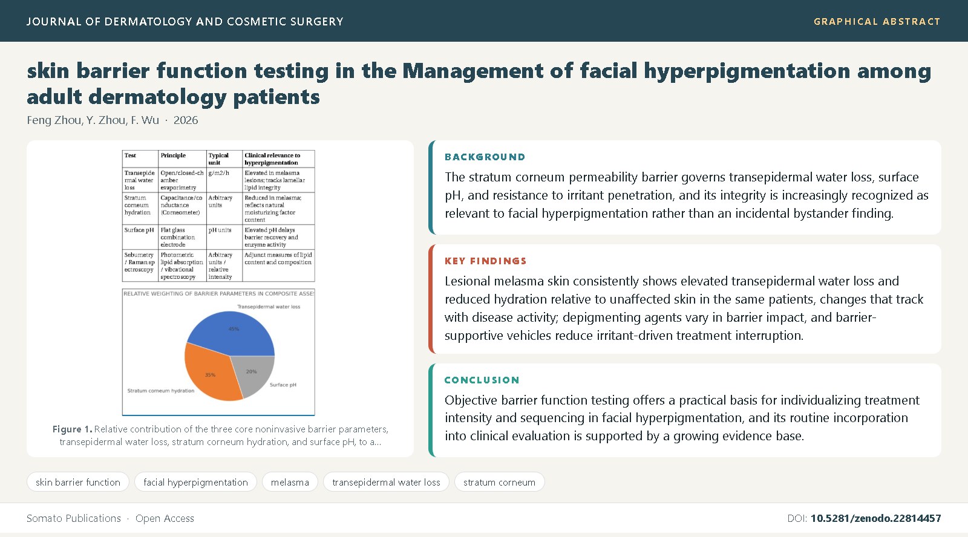Click the 'Open/closed-chamber evaporimetry' table cell
968x537 pixels.
pyautogui.click(x=182, y=180)
